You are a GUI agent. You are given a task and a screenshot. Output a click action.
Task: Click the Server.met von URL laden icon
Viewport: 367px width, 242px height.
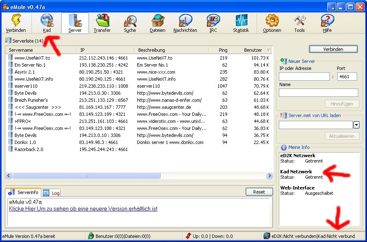[x=283, y=115]
